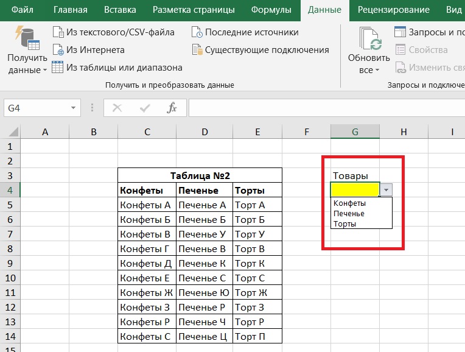The height and width of the screenshot is (352, 465).
Task: Click the Name Box showing G4
Action: pyautogui.click(x=42, y=108)
